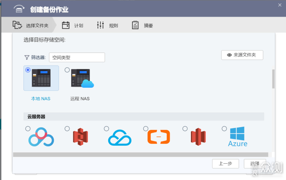Click the Baidu Netdisk cloud icon

[41, 137]
